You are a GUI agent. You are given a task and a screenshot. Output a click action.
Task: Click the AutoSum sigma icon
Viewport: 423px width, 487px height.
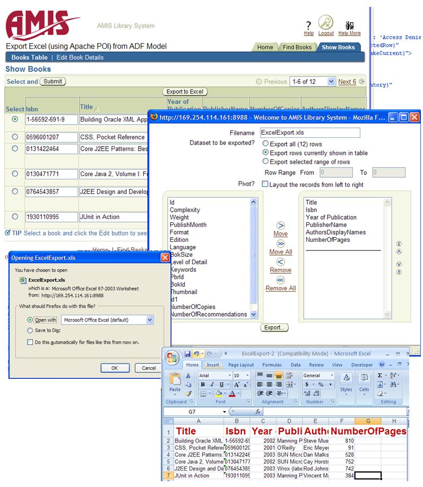380,375
